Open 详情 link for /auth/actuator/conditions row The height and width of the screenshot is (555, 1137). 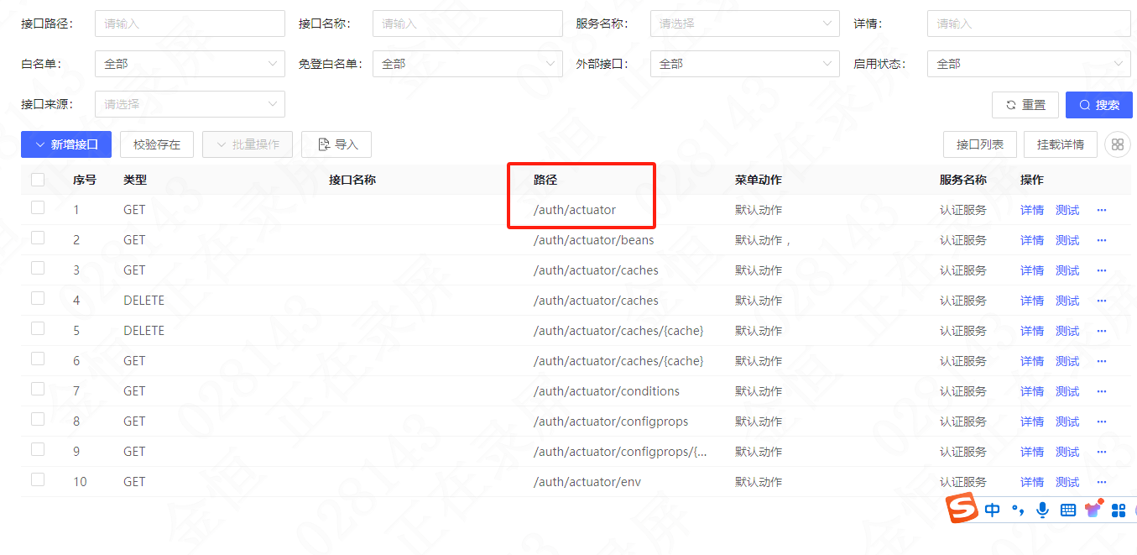point(1032,391)
